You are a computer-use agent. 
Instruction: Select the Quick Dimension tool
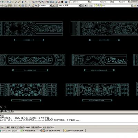click(9, 6)
